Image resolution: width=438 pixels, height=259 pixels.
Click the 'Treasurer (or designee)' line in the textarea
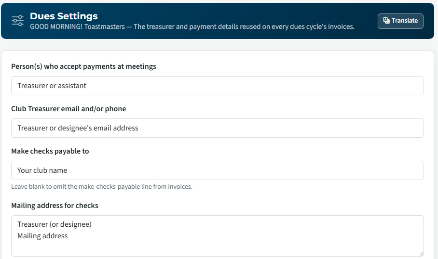(55, 224)
